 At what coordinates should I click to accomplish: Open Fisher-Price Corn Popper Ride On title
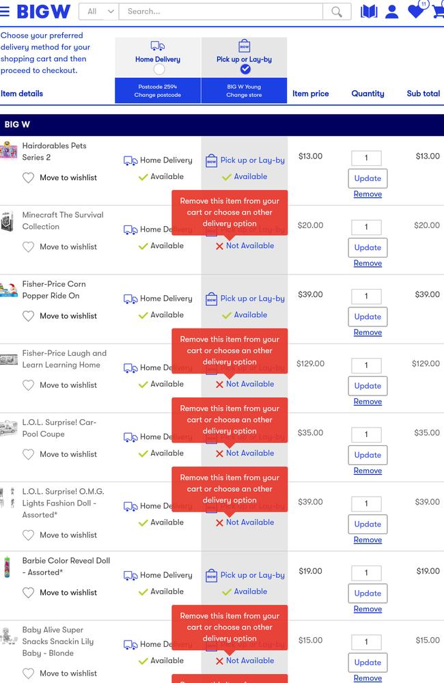coord(54,290)
